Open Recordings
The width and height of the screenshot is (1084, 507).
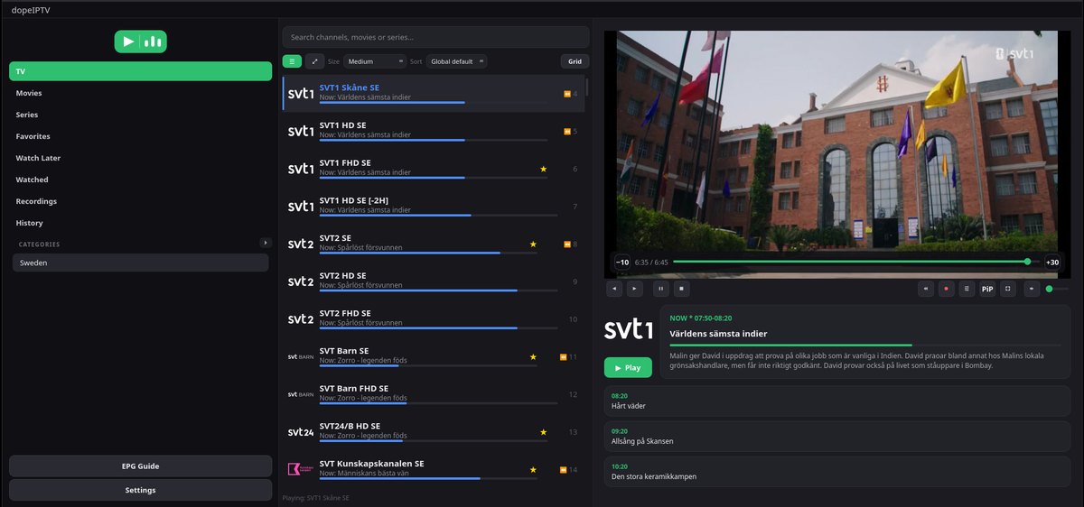tap(140, 201)
